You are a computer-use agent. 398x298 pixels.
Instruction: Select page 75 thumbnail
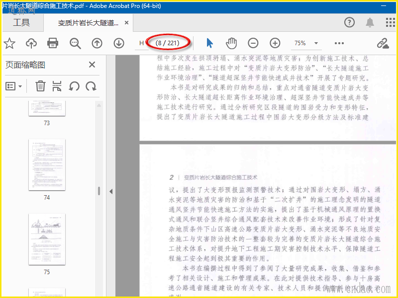tap(47, 239)
